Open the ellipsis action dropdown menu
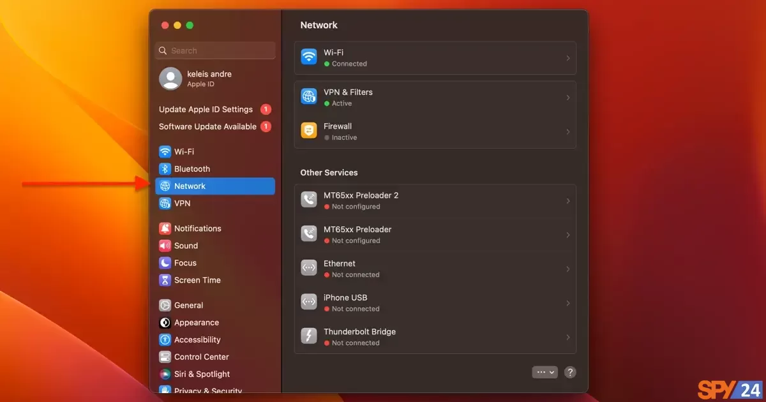Viewport: 766px width, 402px height. coord(545,372)
